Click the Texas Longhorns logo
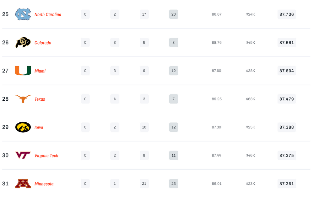Viewport: 314px width, 197px height. click(23, 99)
